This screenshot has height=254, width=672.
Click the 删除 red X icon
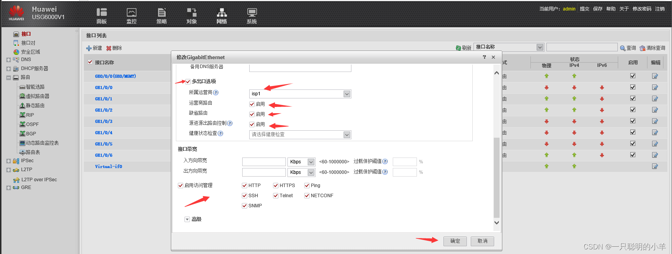click(x=109, y=48)
